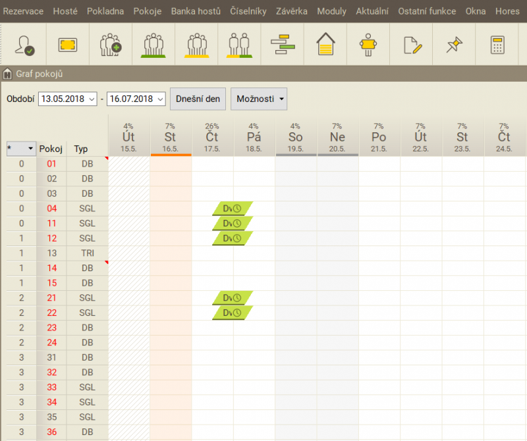The width and height of the screenshot is (527, 441).
Task: Open the Možnosti dropdown button
Action: (258, 99)
